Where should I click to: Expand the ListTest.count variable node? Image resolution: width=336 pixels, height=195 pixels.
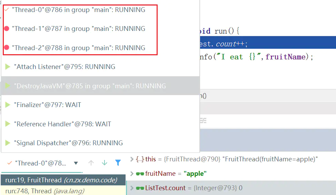(132, 188)
